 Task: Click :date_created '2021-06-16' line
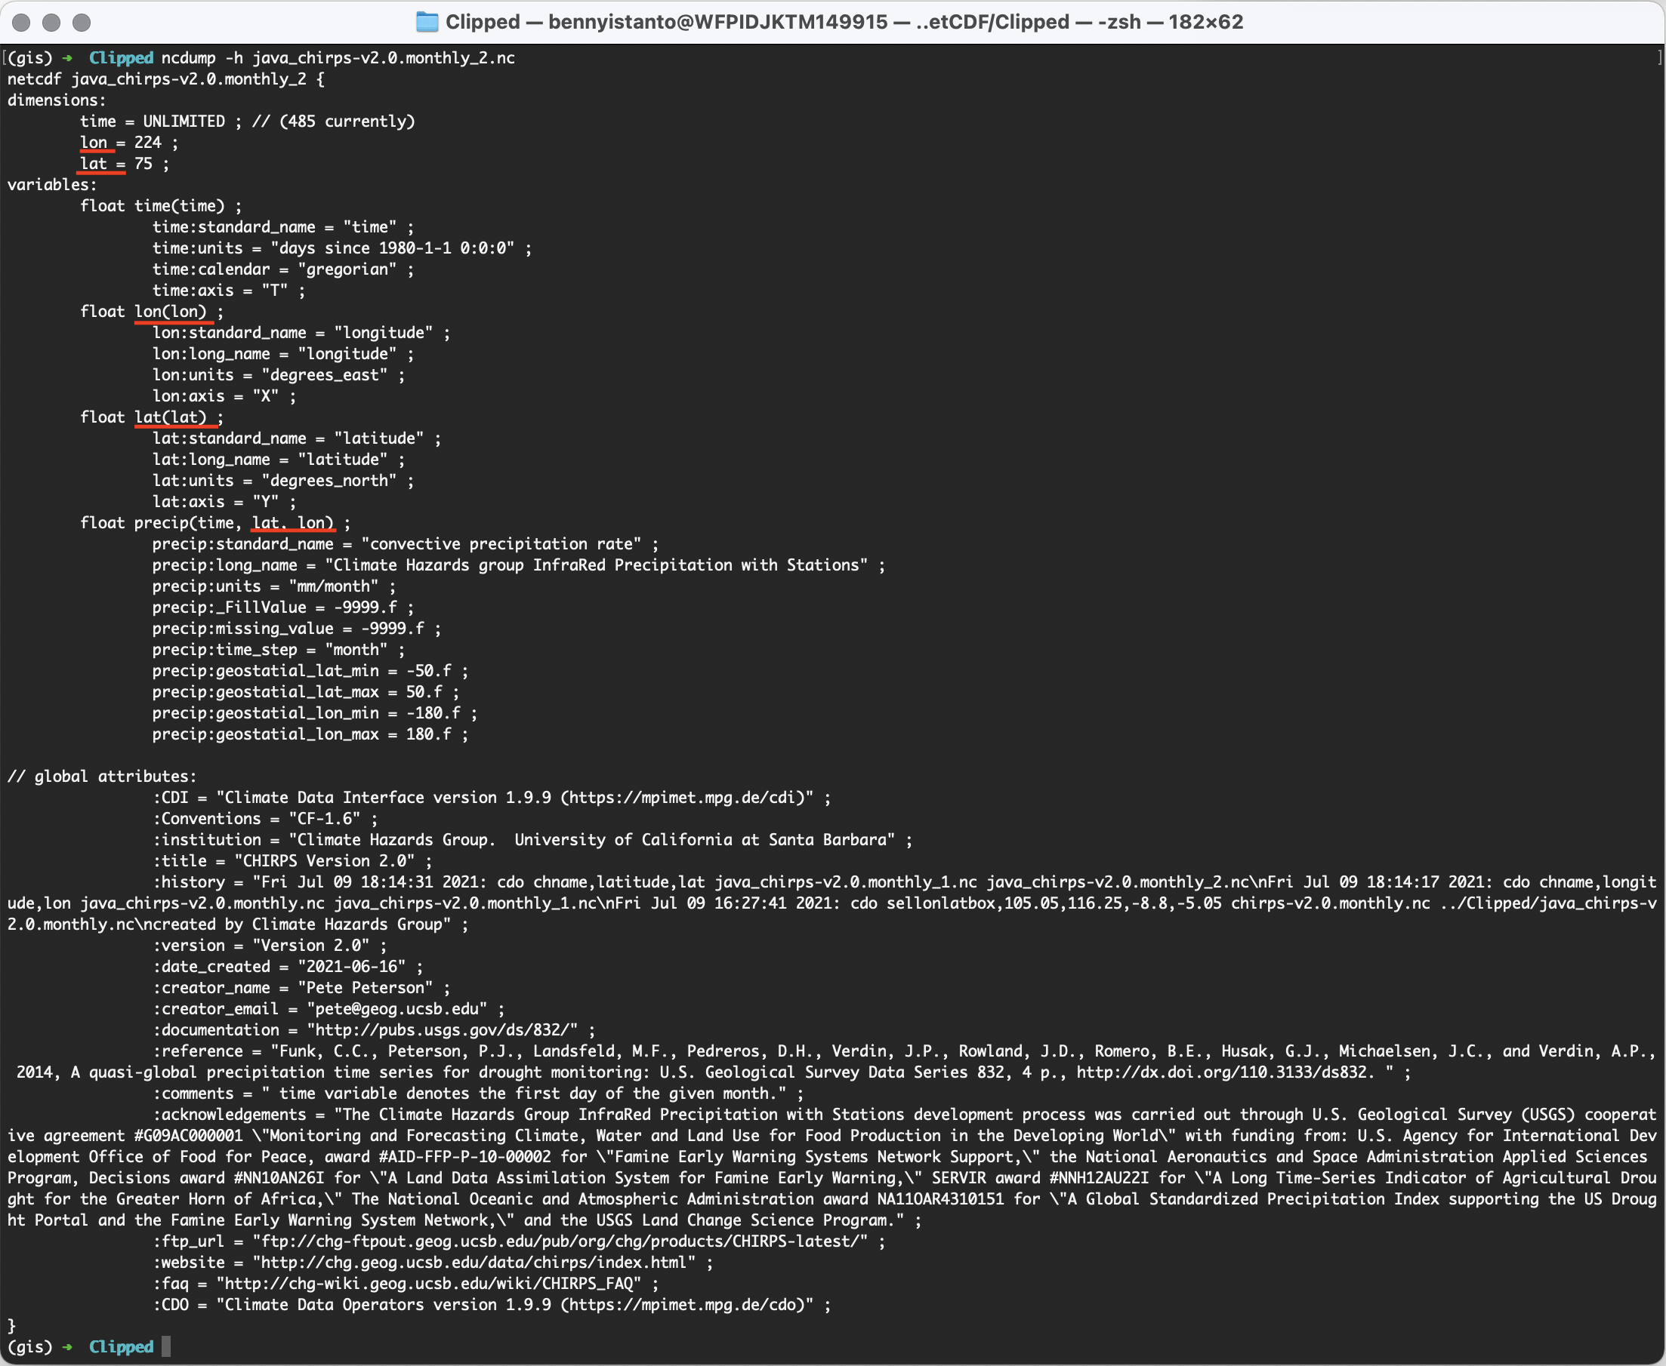pyautogui.click(x=288, y=967)
